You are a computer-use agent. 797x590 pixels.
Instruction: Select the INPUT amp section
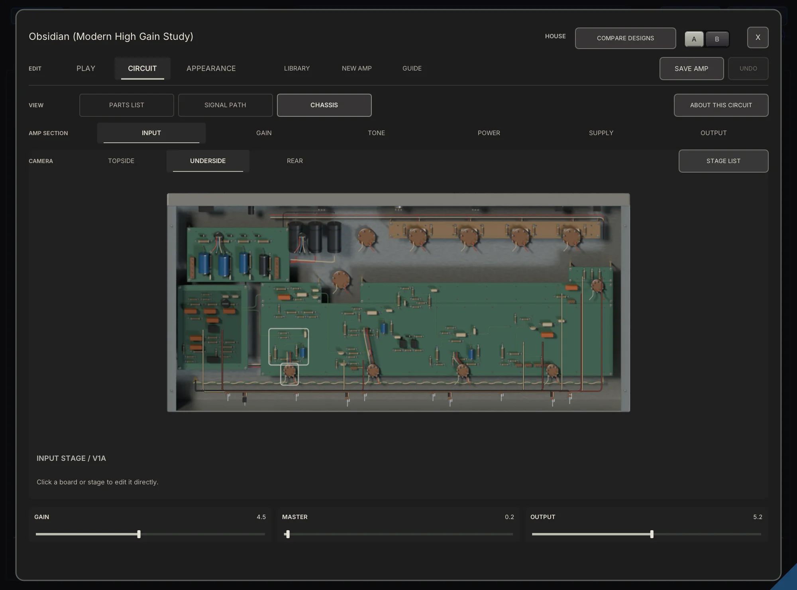151,133
